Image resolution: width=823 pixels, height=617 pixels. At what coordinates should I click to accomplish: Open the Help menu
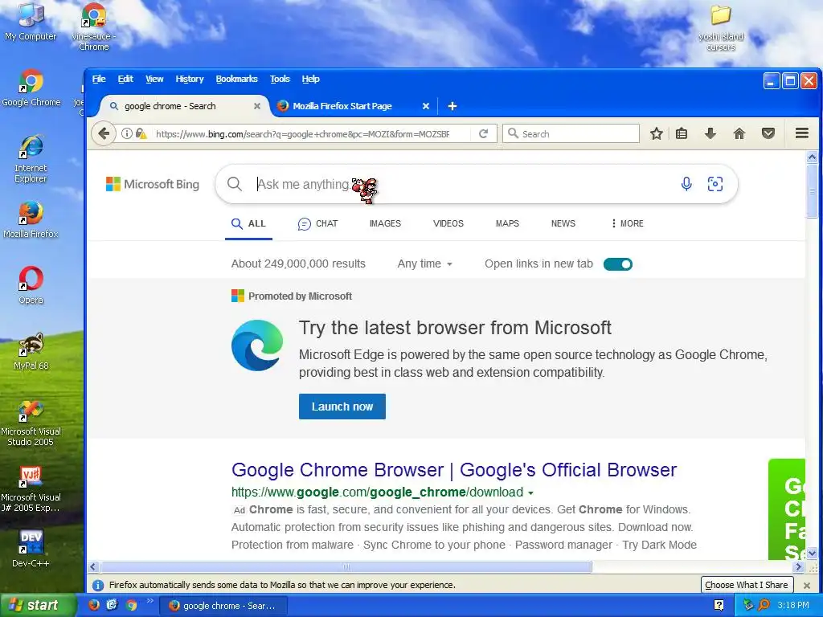311,79
